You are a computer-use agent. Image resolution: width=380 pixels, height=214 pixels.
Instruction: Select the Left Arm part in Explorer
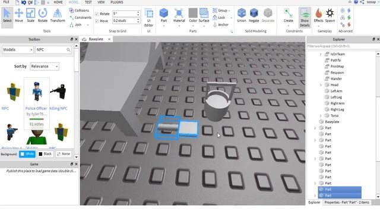337,91
